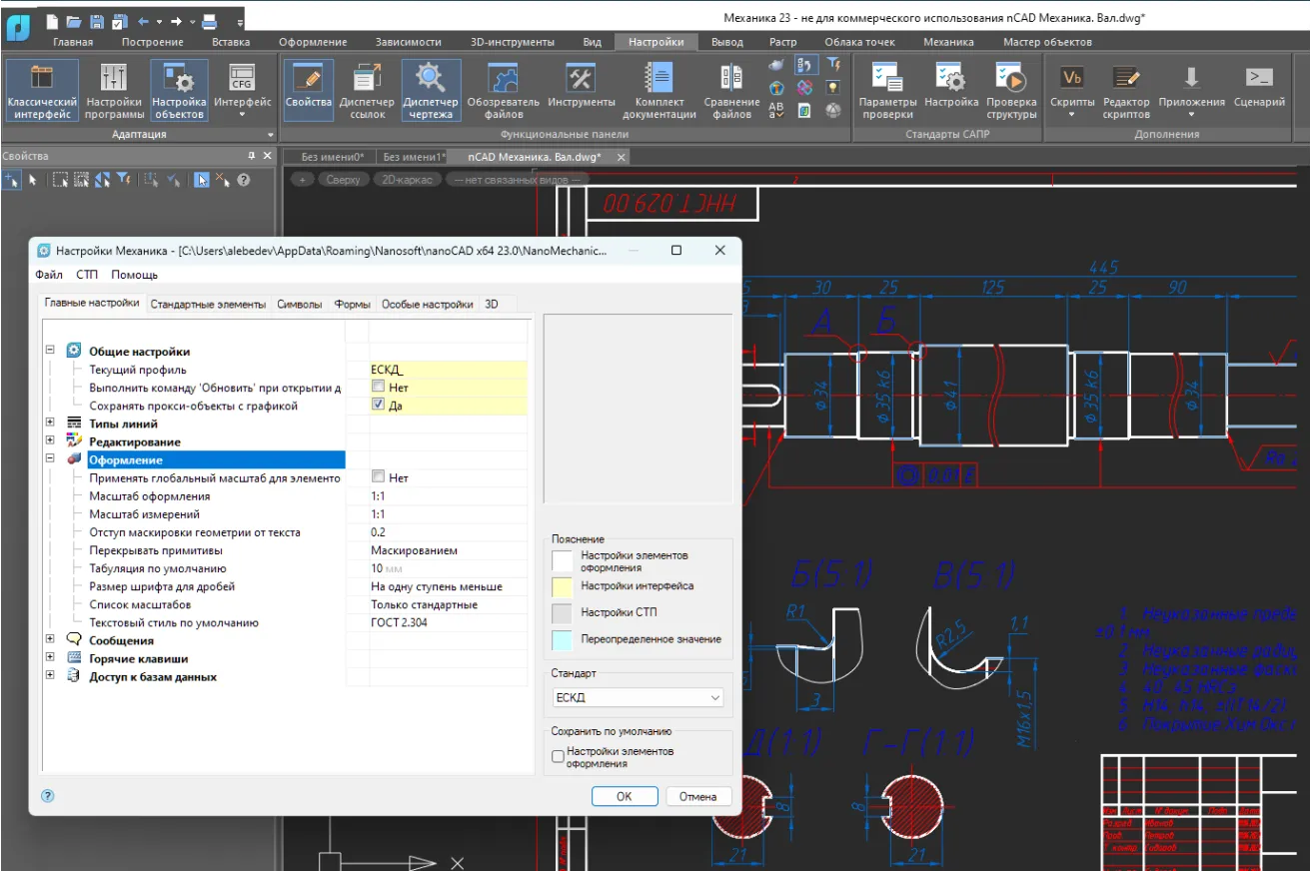1311x871 pixels.
Task: Open the Стандарт dropdown showing ЕСКД
Action: click(x=638, y=697)
